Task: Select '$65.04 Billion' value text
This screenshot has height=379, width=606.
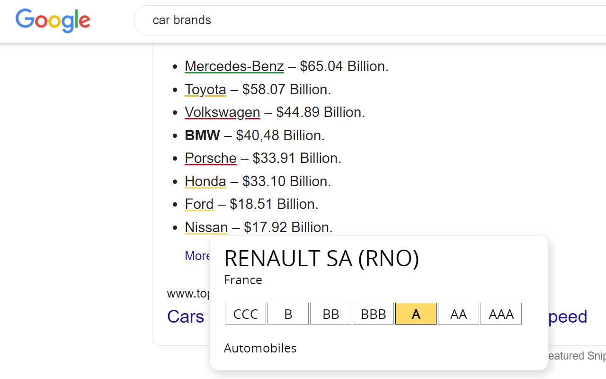Action: tap(343, 66)
